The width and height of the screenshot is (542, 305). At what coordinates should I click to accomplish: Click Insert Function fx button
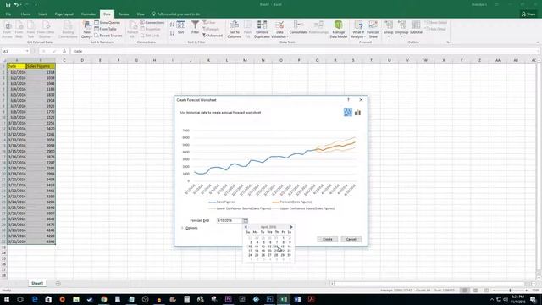click(64, 51)
